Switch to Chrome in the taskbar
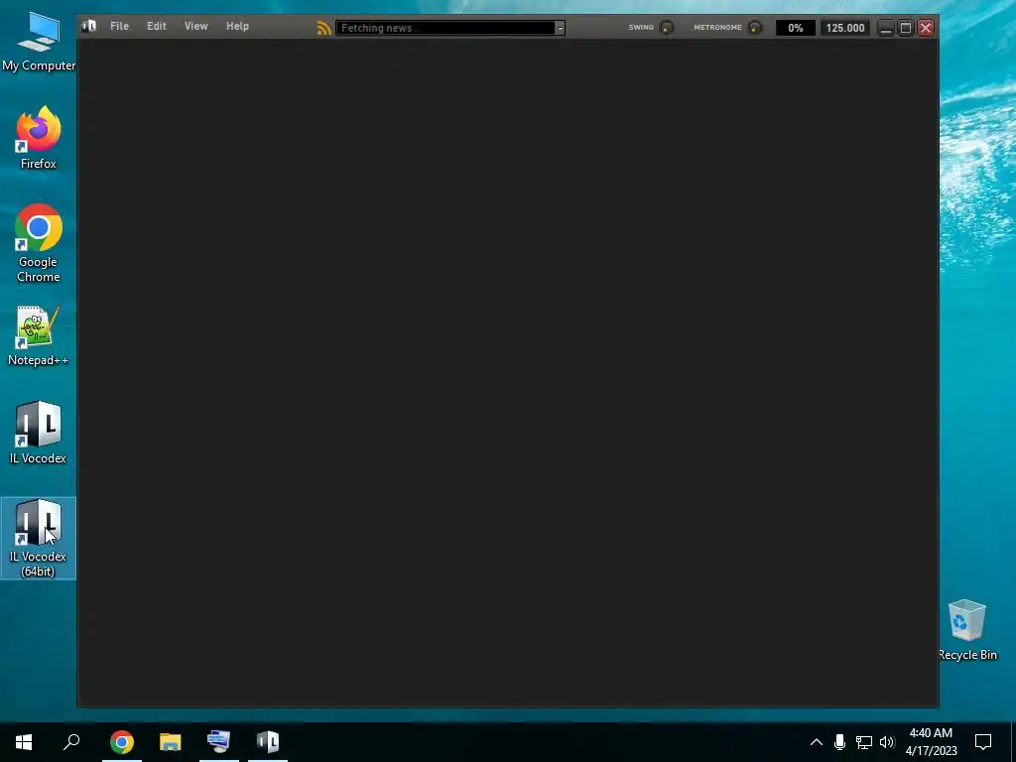The height and width of the screenshot is (762, 1016). (122, 742)
